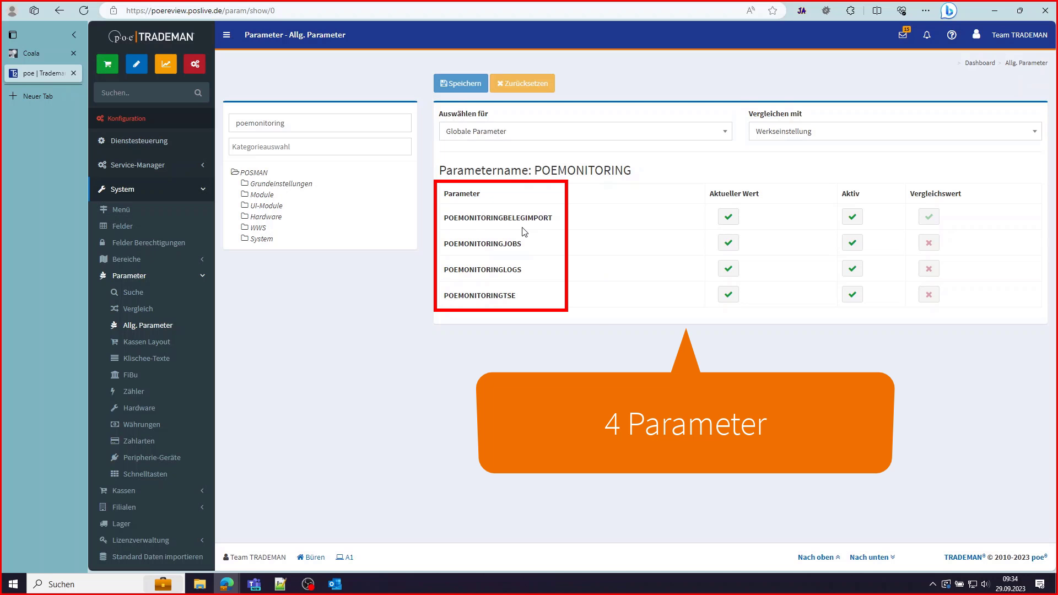
Task: Open the green shopping cart module button
Action: (107, 64)
